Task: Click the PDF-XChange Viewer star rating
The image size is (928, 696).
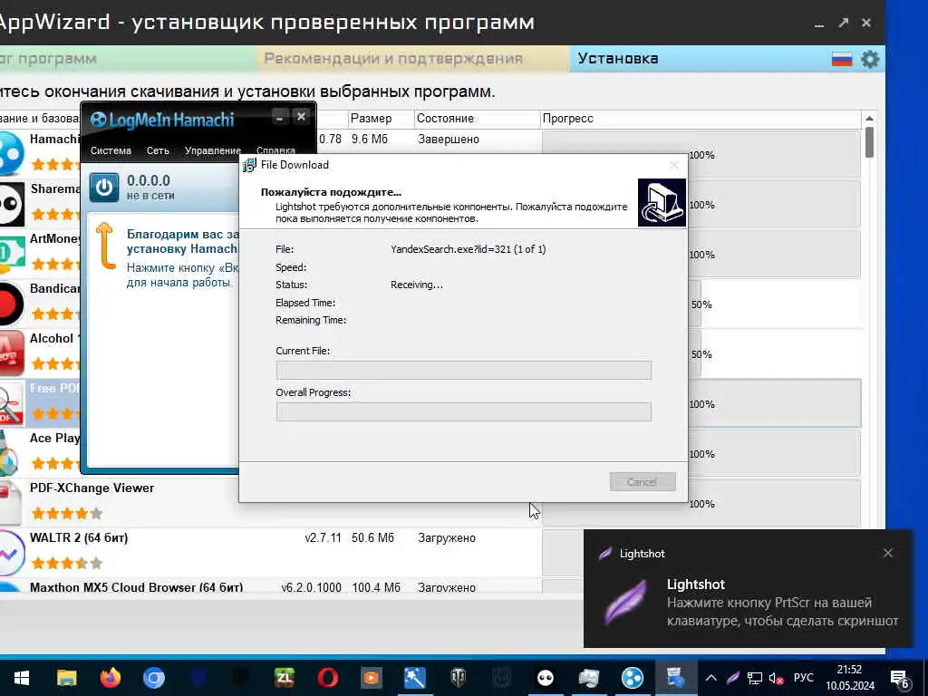Action: tap(67, 513)
